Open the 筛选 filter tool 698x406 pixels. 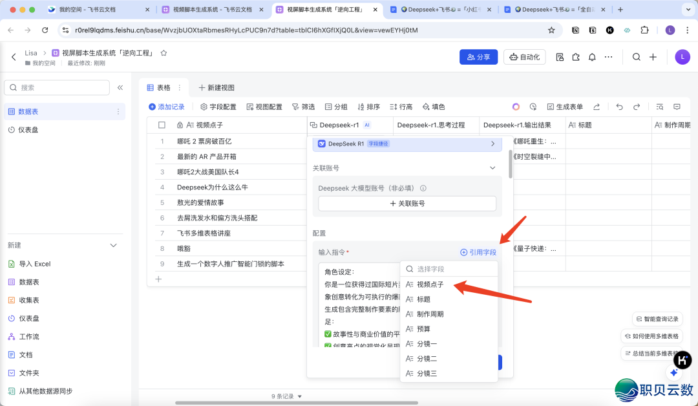click(303, 107)
